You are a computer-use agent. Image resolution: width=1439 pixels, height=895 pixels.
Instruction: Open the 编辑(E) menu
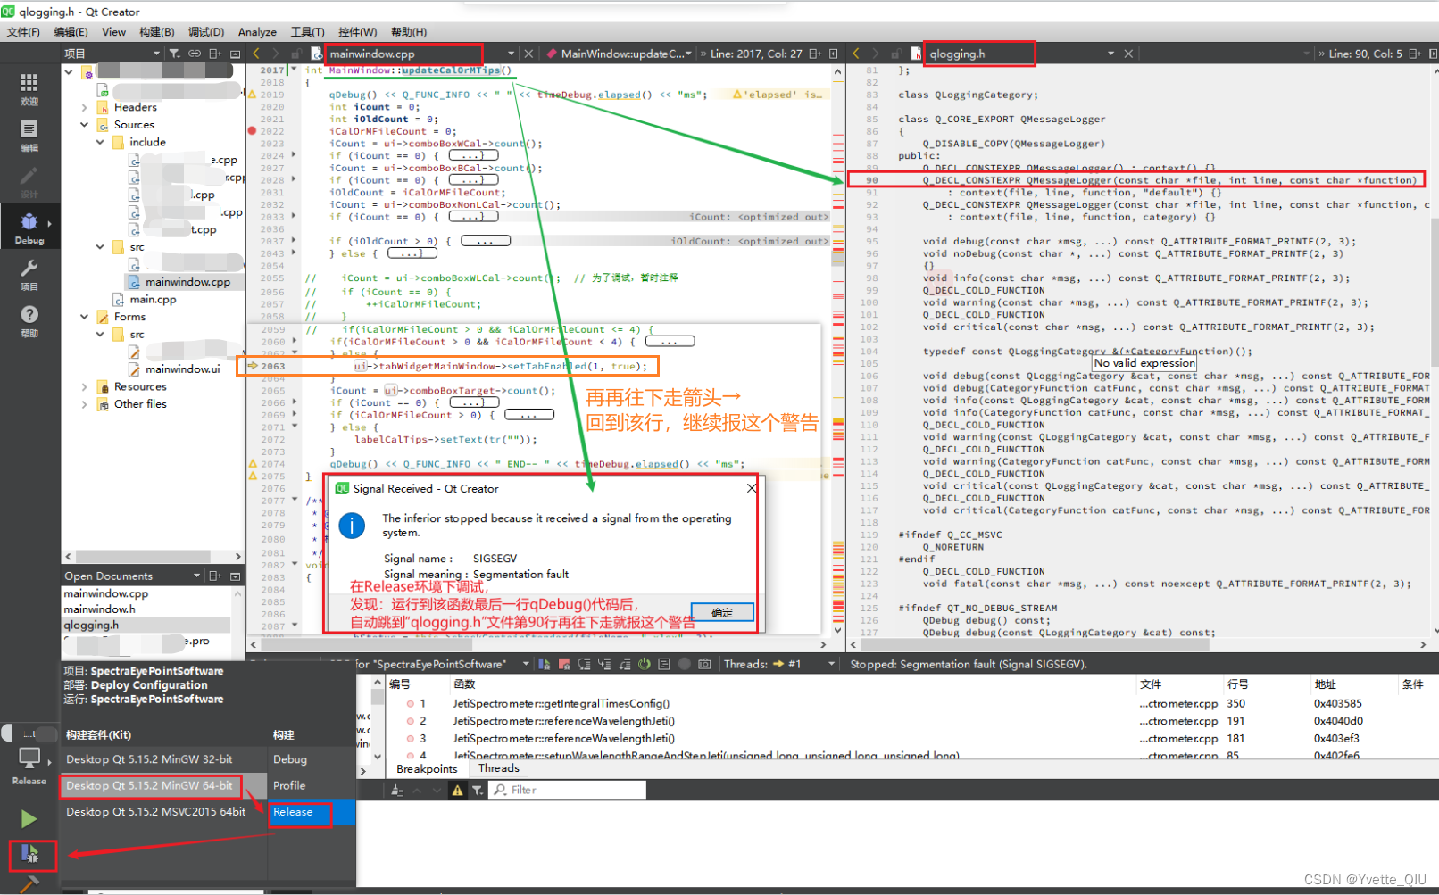pos(71,32)
